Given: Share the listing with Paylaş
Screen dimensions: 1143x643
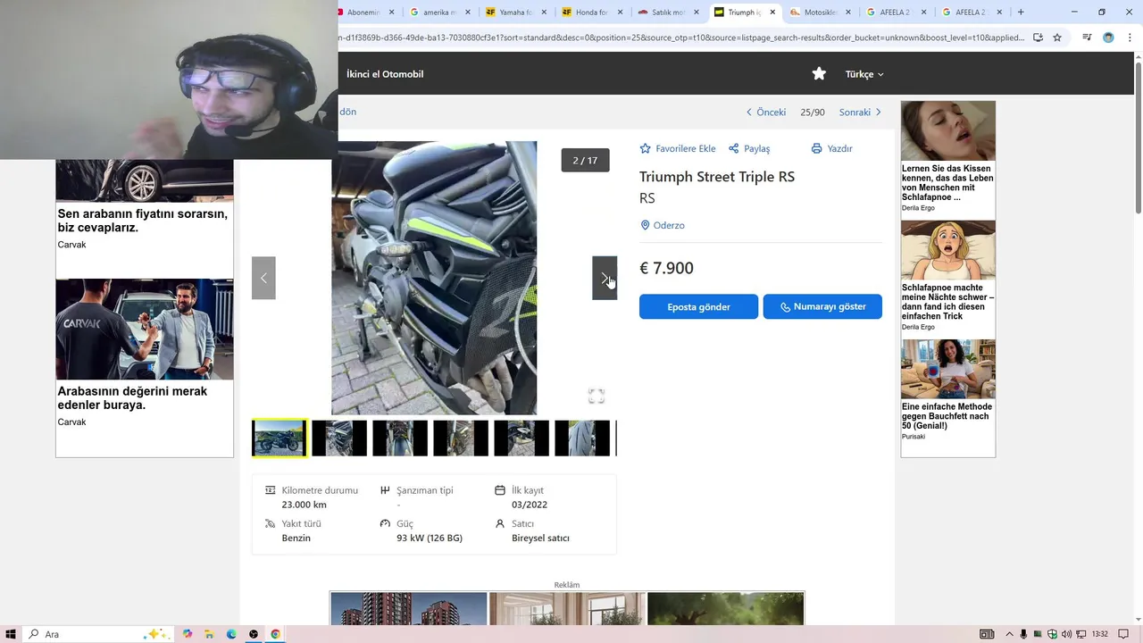Looking at the screenshot, I should [x=749, y=148].
